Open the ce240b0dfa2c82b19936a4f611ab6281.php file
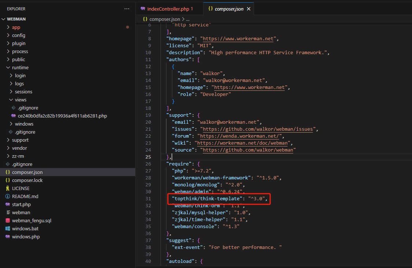The width and height of the screenshot is (412, 268). (x=62, y=116)
